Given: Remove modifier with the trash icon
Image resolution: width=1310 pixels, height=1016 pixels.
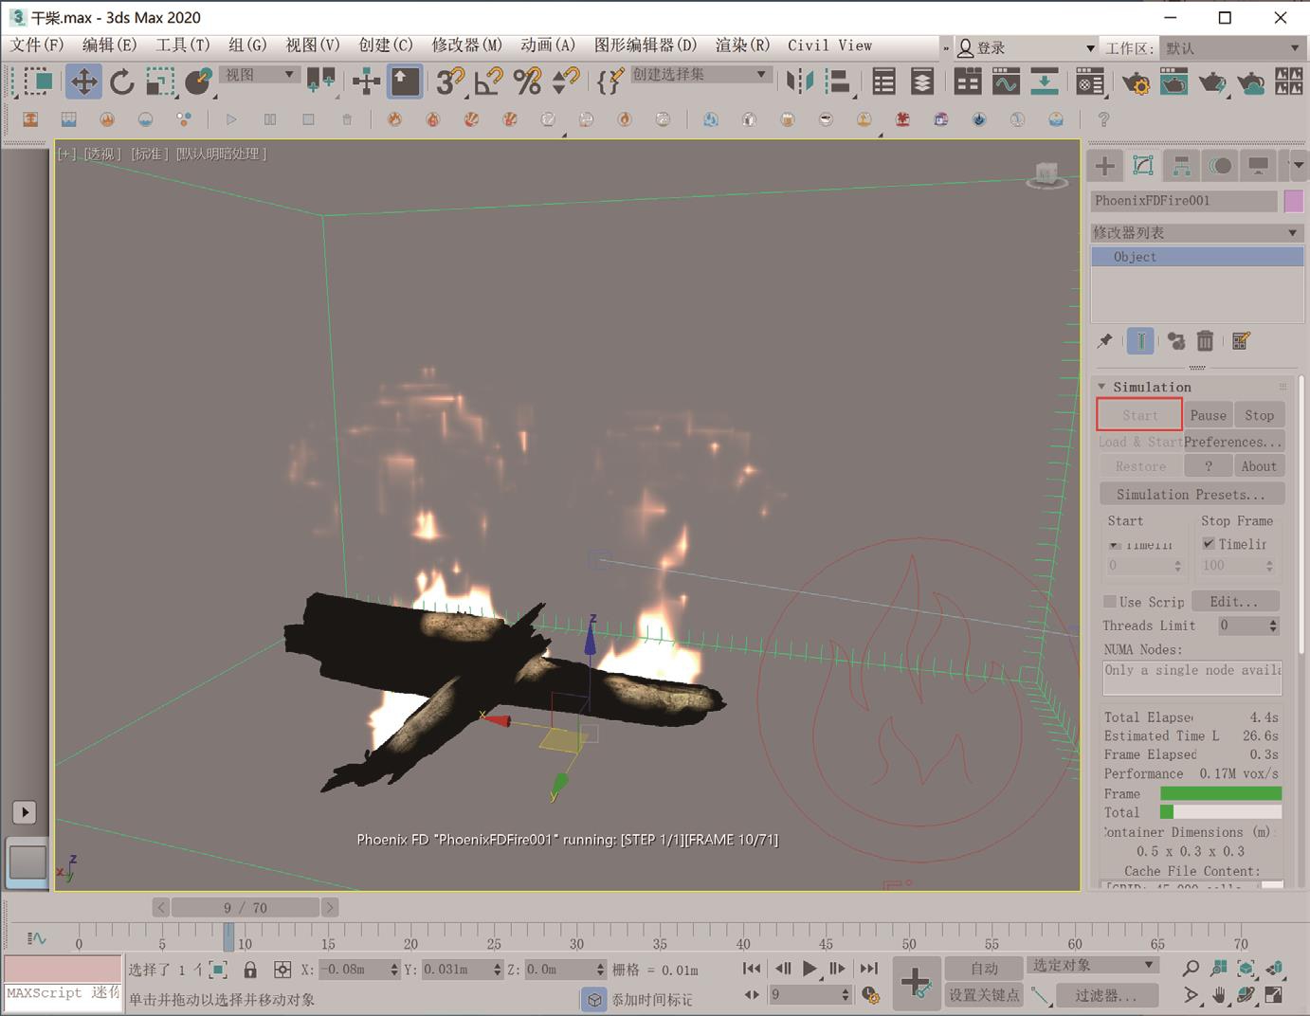Looking at the screenshot, I should point(1205,341).
